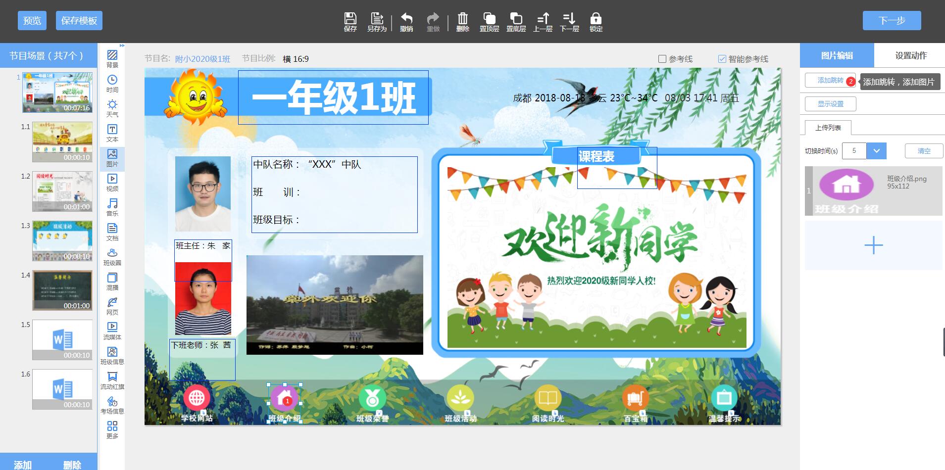Switch to the 设置动作 tab
Viewport: 945px width, 470px height.
910,55
